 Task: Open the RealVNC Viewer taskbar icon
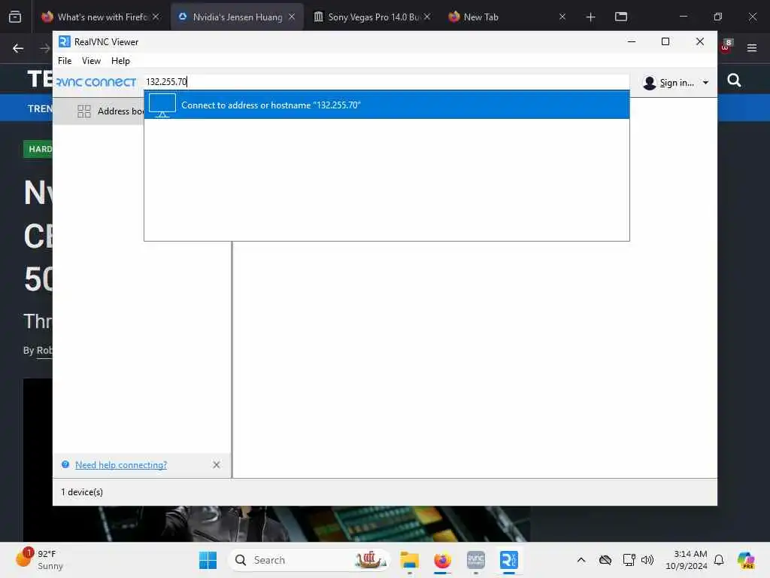coord(509,560)
